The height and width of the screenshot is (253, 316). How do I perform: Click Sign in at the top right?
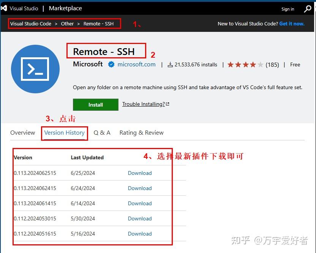pyautogui.click(x=288, y=9)
